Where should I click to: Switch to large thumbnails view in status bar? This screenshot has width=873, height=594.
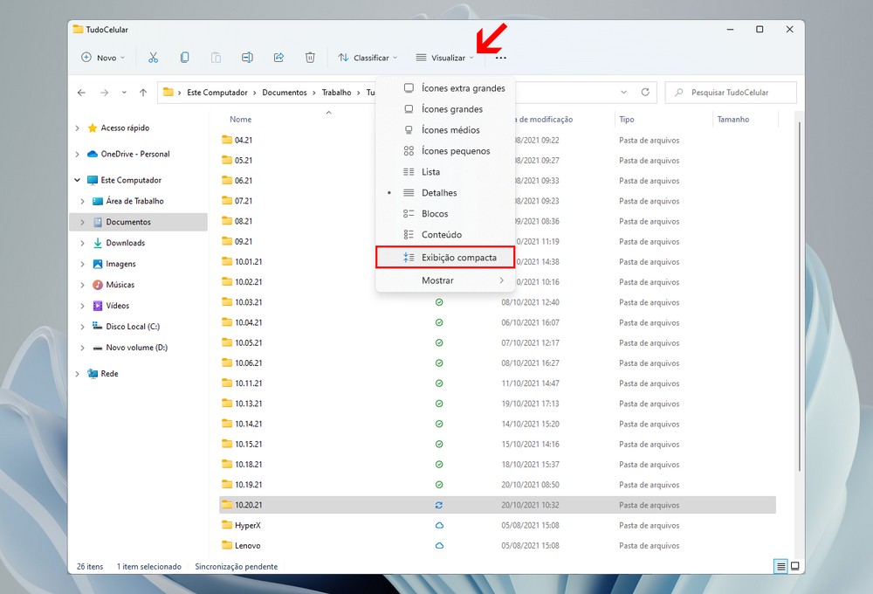tap(795, 566)
